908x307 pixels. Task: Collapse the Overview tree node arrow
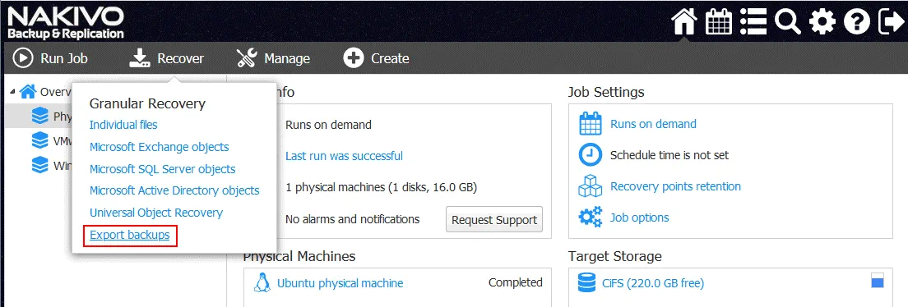point(12,91)
